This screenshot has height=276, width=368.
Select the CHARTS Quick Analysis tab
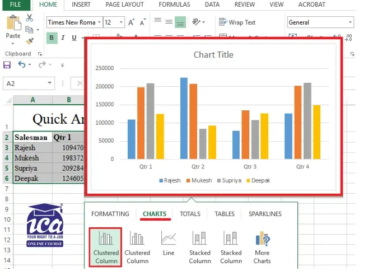[155, 214]
